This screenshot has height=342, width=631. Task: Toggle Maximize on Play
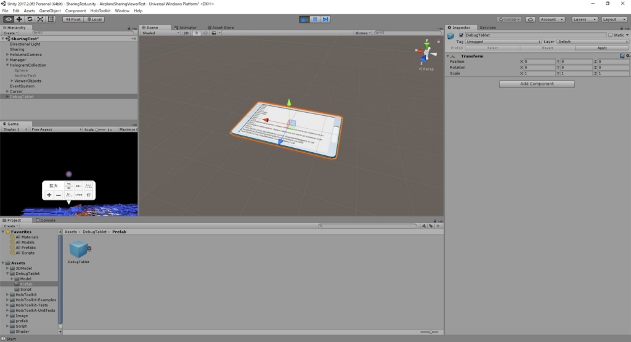coord(128,129)
